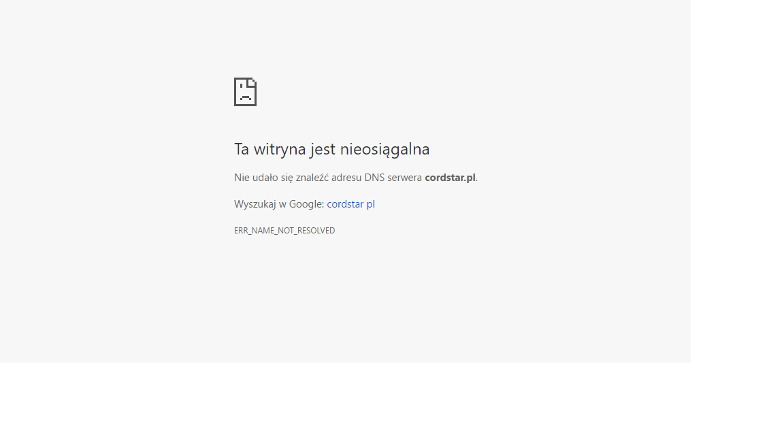Click the heading "Ta witryna jest nieosiągalna"
The height and width of the screenshot is (441, 784).
click(x=331, y=150)
